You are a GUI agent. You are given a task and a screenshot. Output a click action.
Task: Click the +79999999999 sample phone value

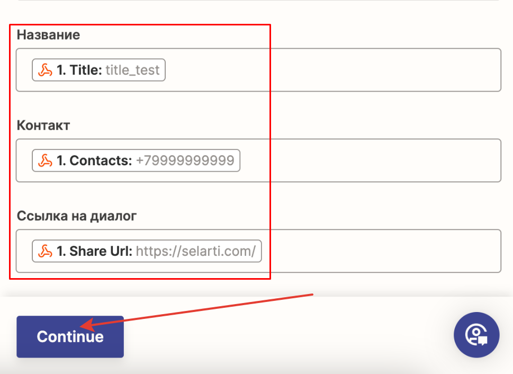pyautogui.click(x=185, y=161)
